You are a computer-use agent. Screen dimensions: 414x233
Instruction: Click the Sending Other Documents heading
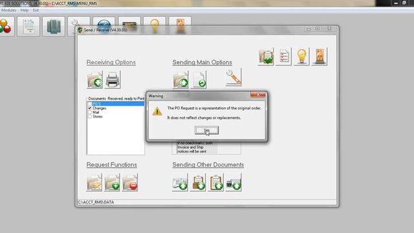208,165
